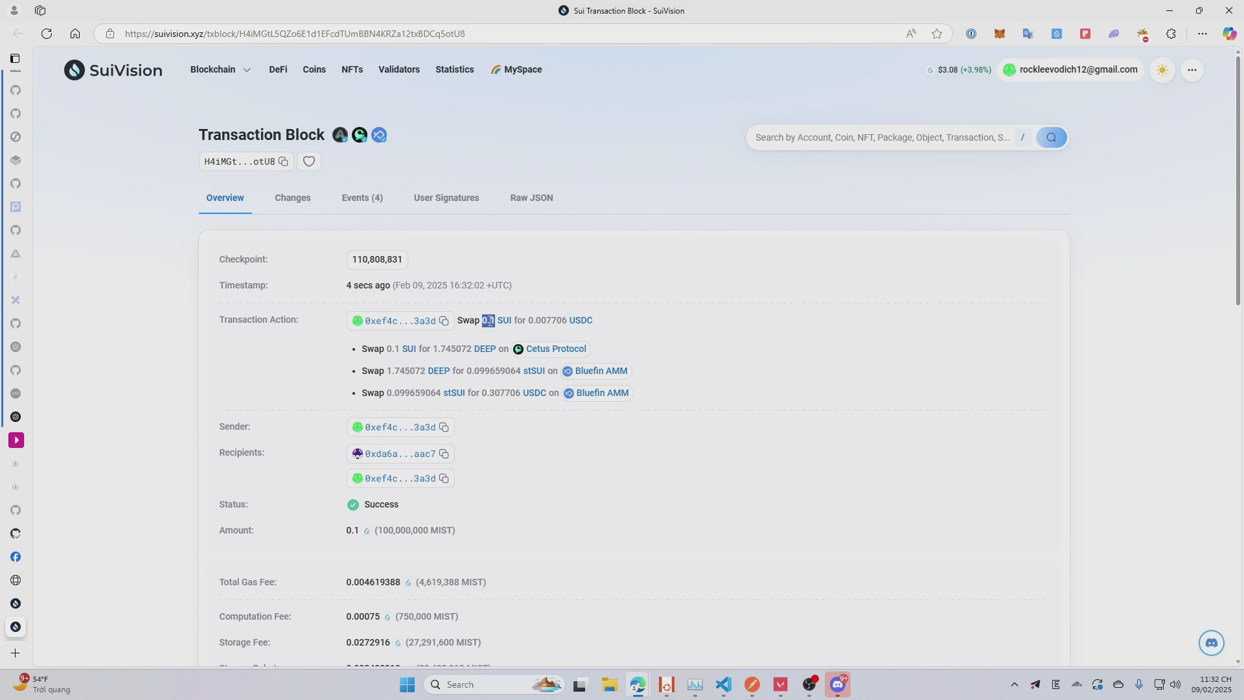This screenshot has height=700, width=1244.
Task: Open the vertical tabs pane icon
Action: (15, 58)
